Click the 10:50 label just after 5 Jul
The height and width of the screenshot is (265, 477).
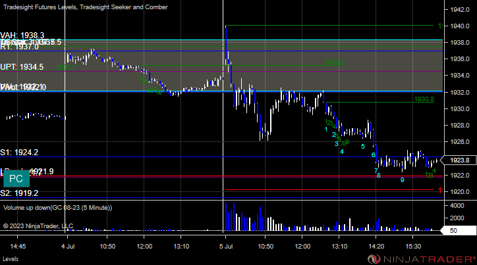click(266, 246)
